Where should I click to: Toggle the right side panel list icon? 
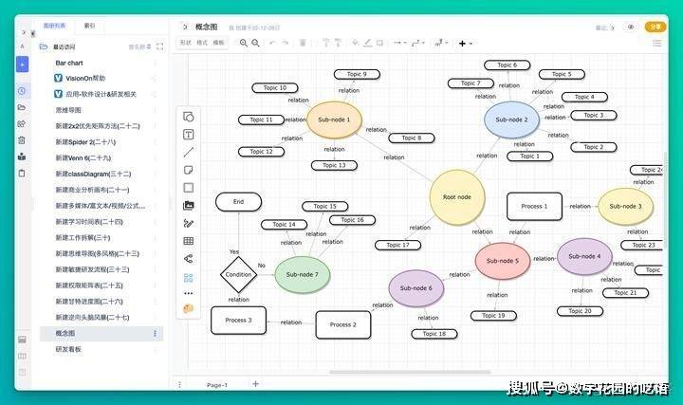656,43
